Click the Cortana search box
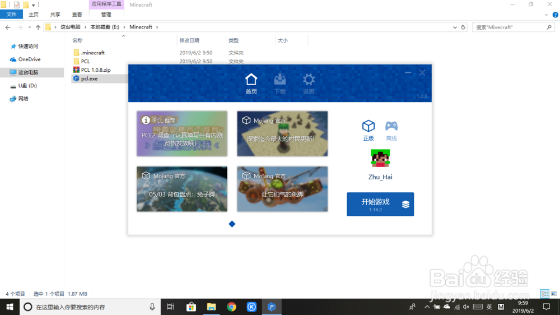 pyautogui.click(x=90, y=307)
